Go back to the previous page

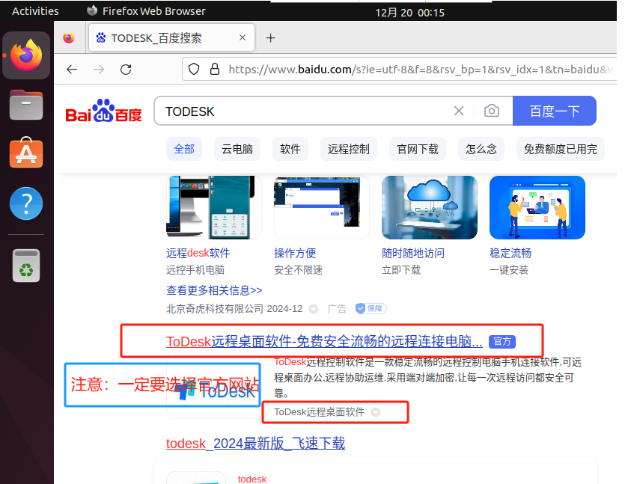pos(72,70)
